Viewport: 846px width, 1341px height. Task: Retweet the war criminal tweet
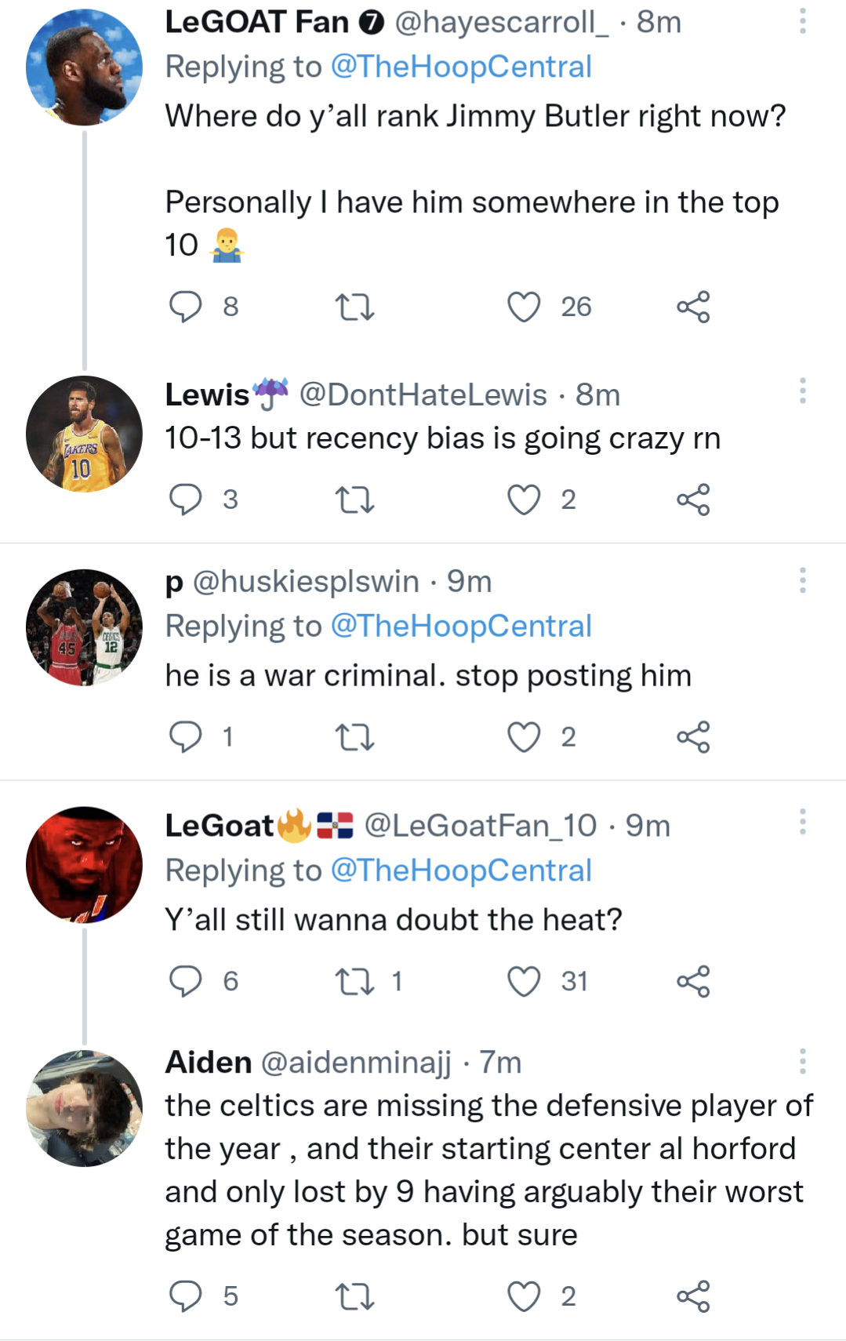click(354, 737)
